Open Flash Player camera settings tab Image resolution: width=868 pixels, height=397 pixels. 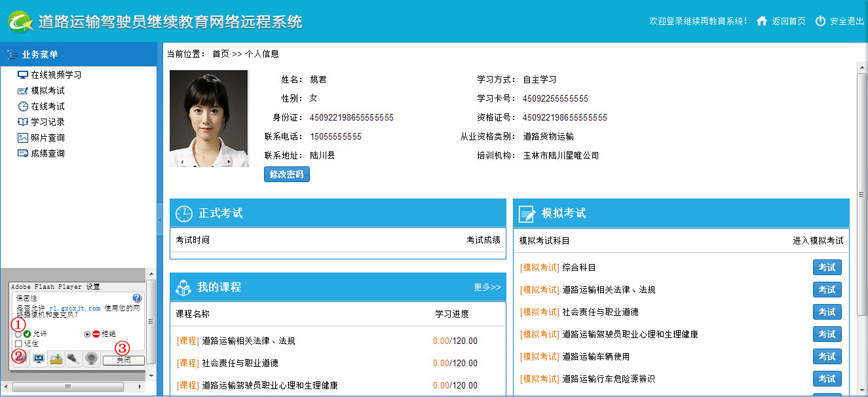coord(92,359)
